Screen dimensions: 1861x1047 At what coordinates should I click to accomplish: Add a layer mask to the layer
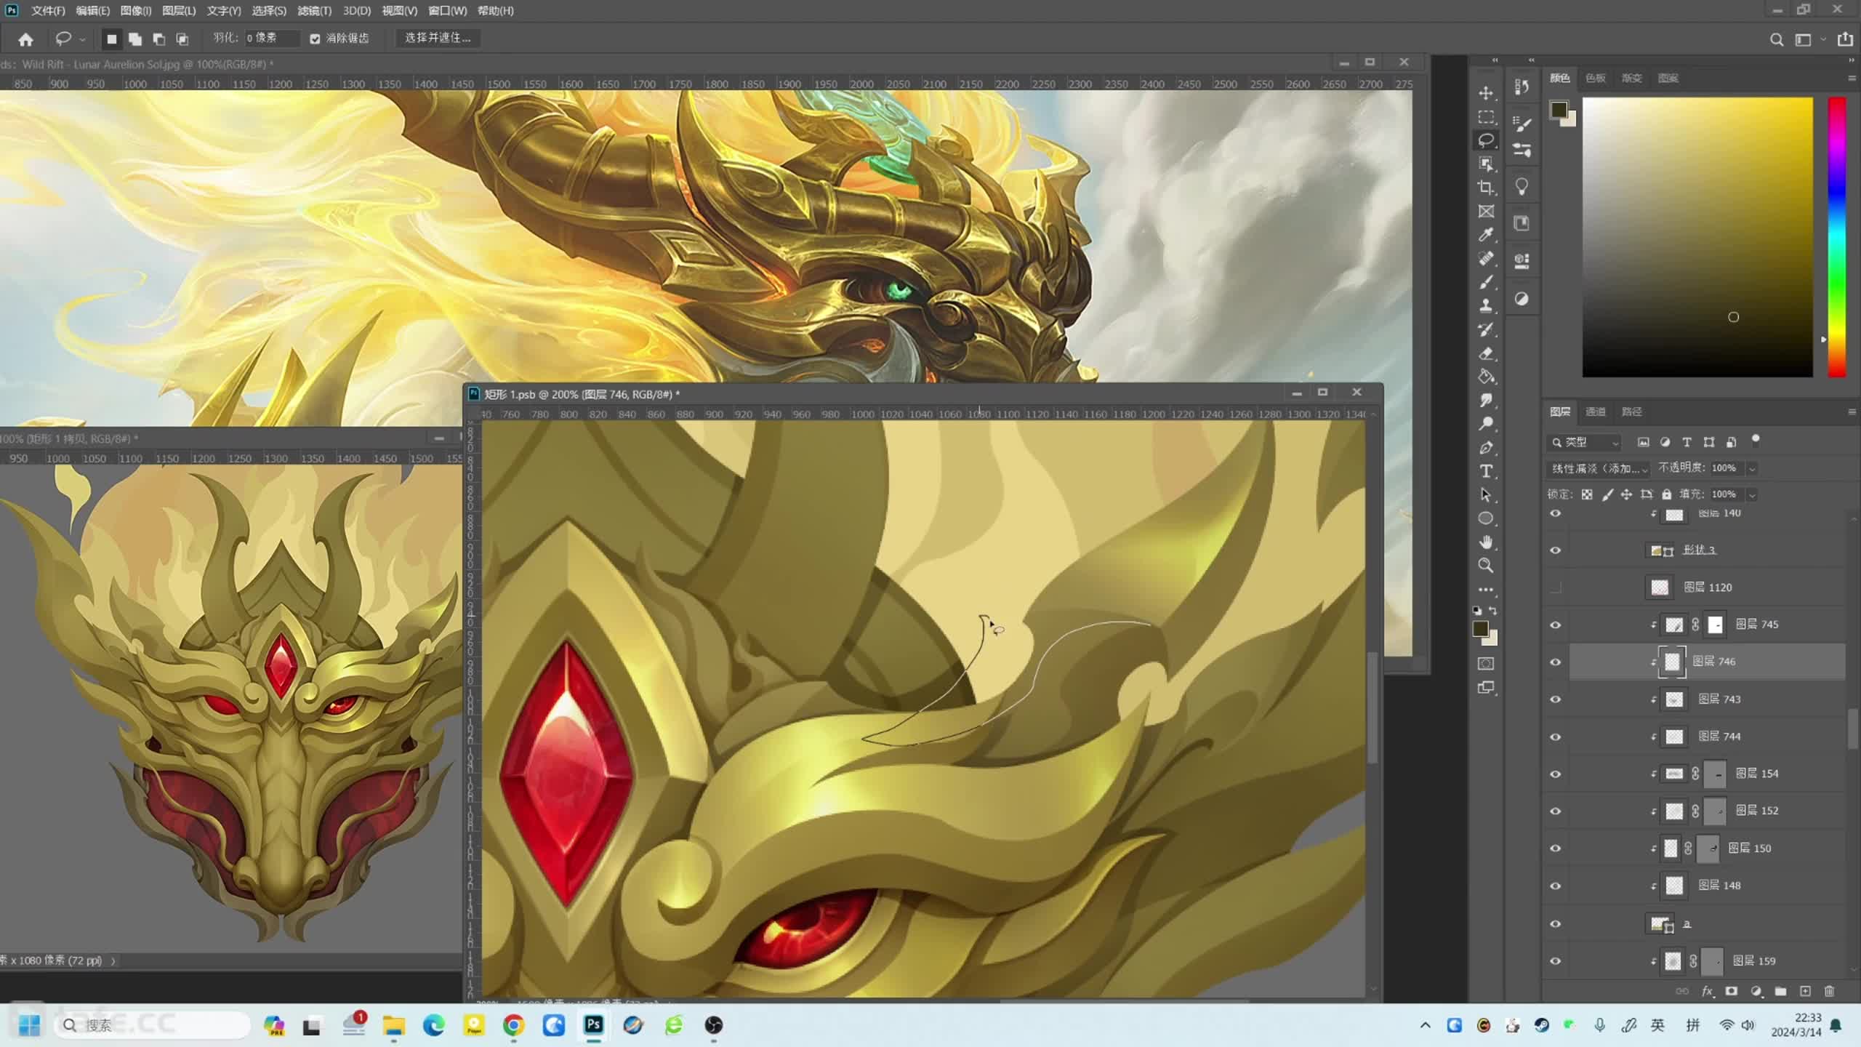[1732, 991]
